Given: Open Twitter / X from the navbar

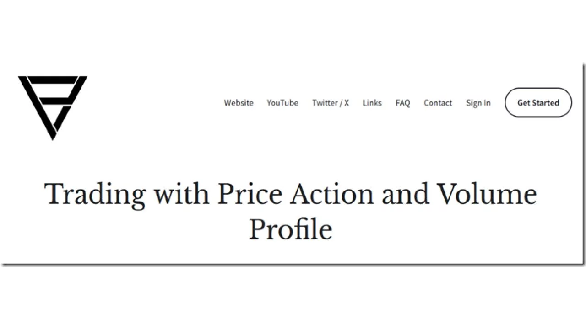Looking at the screenshot, I should 331,103.
